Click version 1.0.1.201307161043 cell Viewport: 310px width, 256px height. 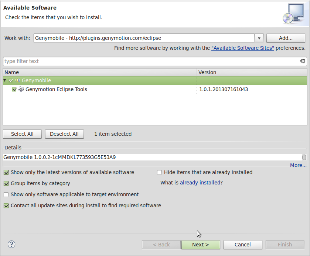coord(224,89)
